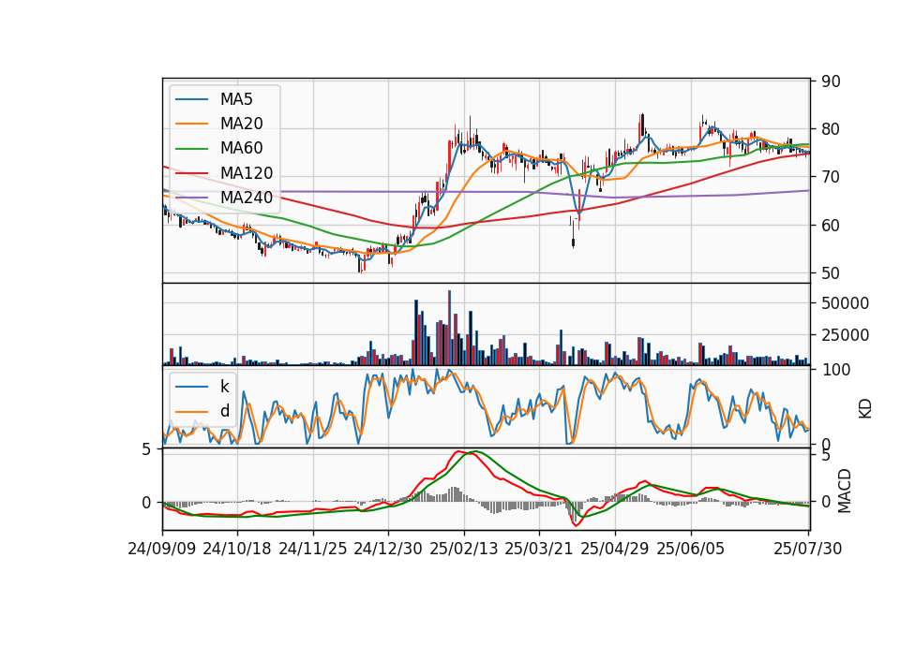Click the MA60 legend label

click(x=241, y=149)
